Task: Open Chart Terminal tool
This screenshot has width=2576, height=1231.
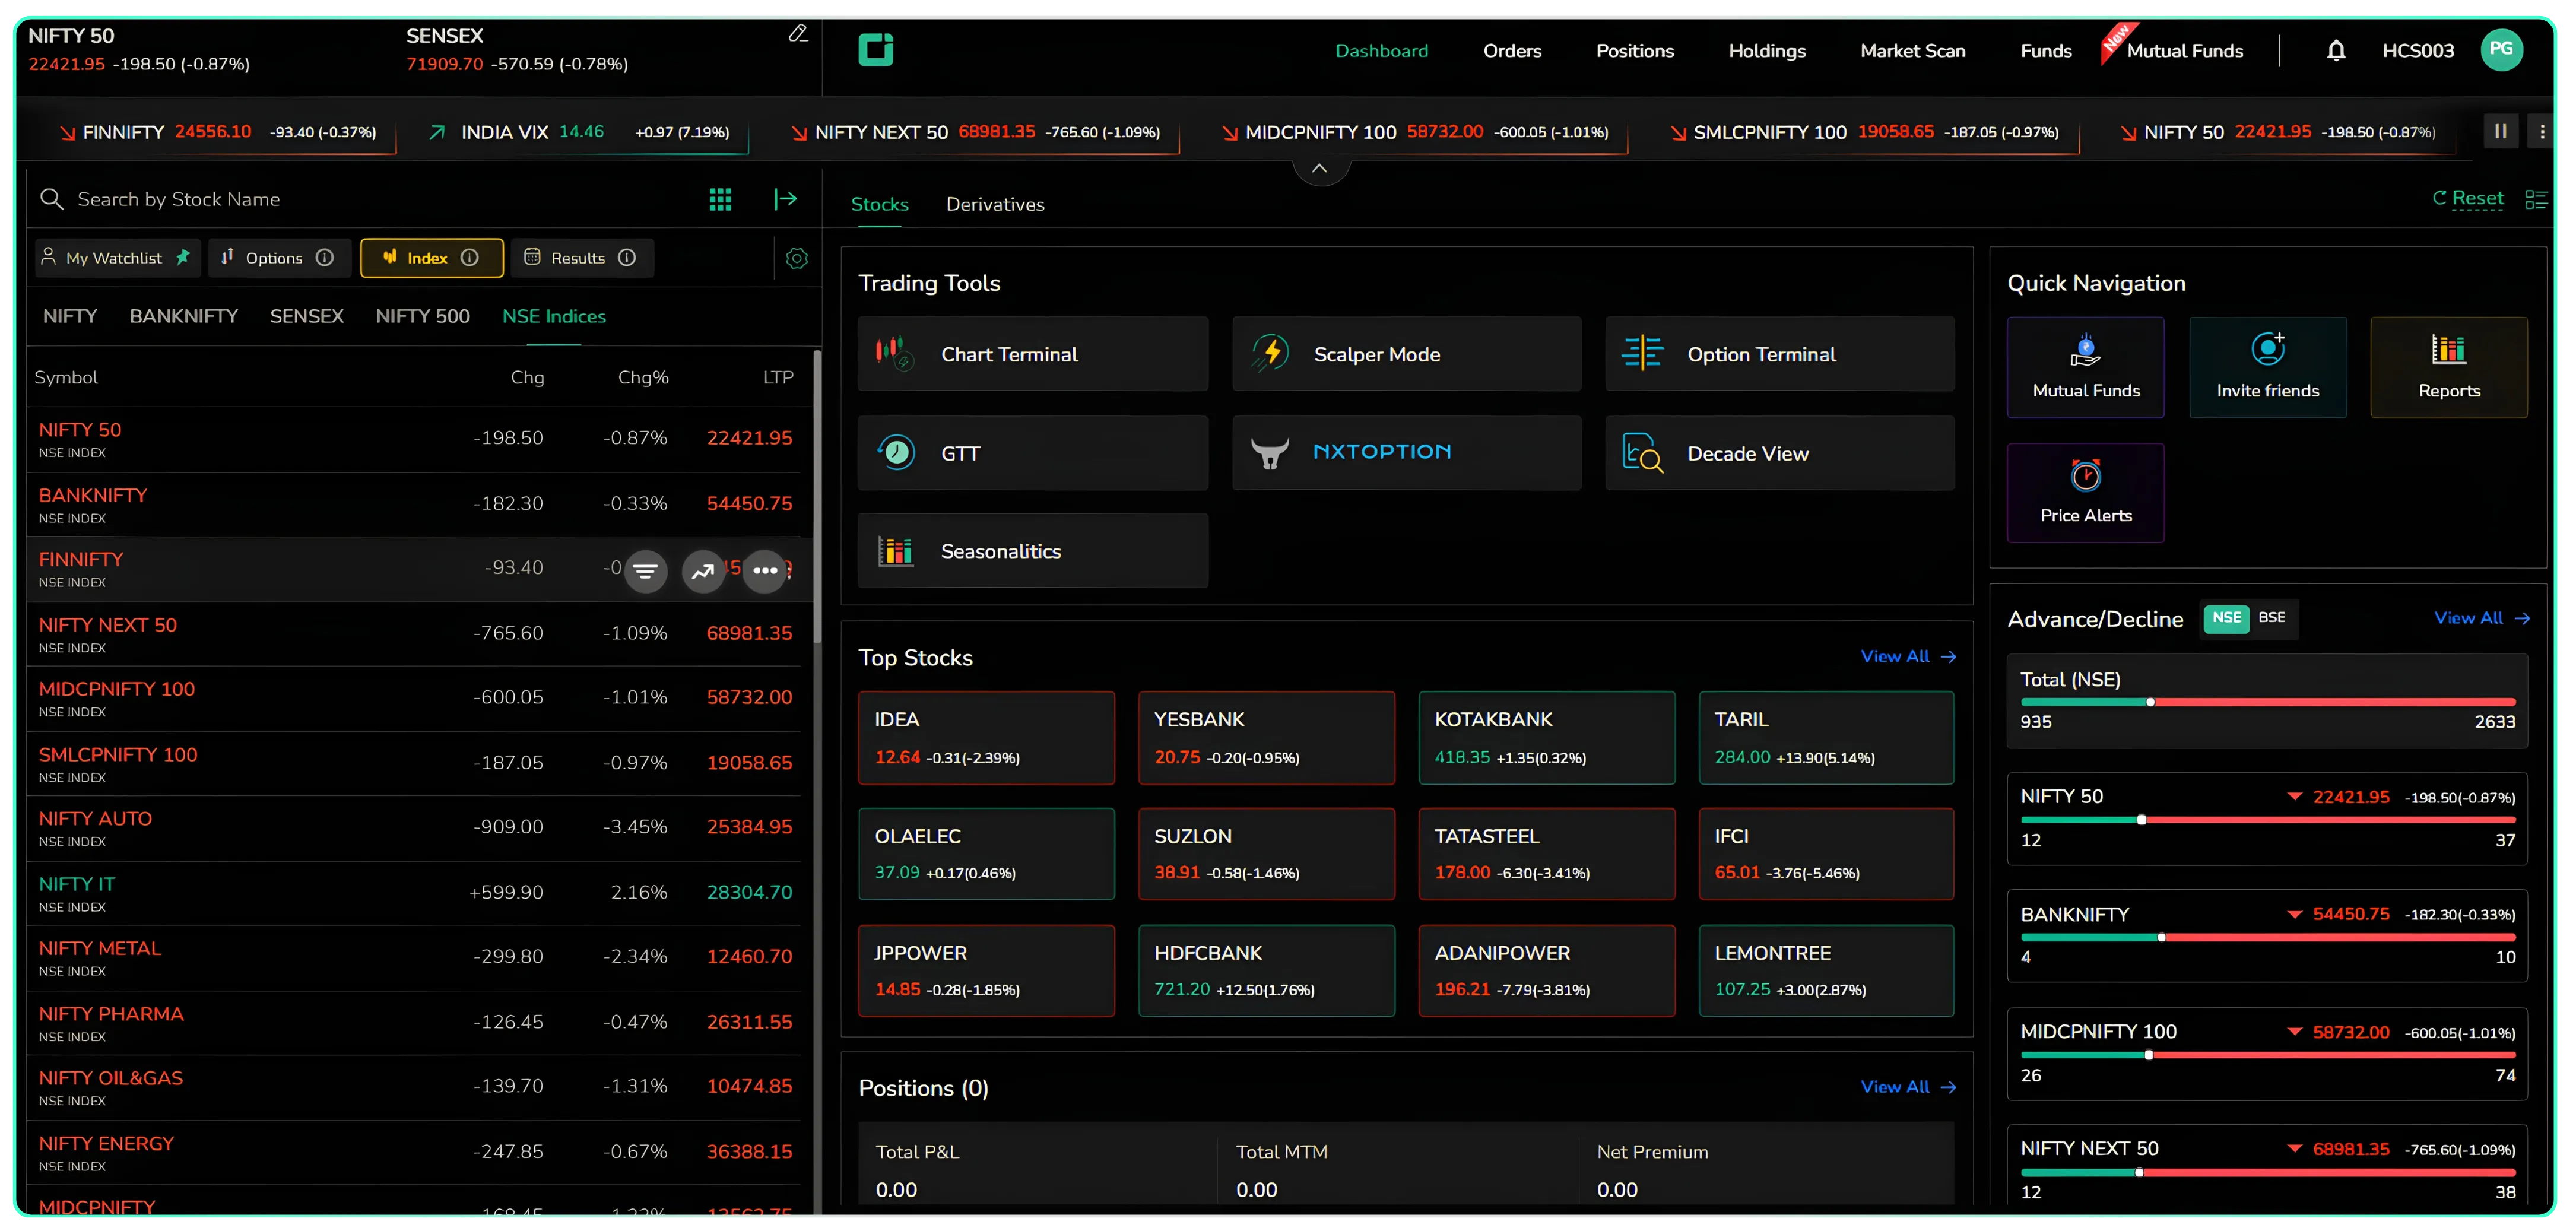Action: coord(1032,354)
